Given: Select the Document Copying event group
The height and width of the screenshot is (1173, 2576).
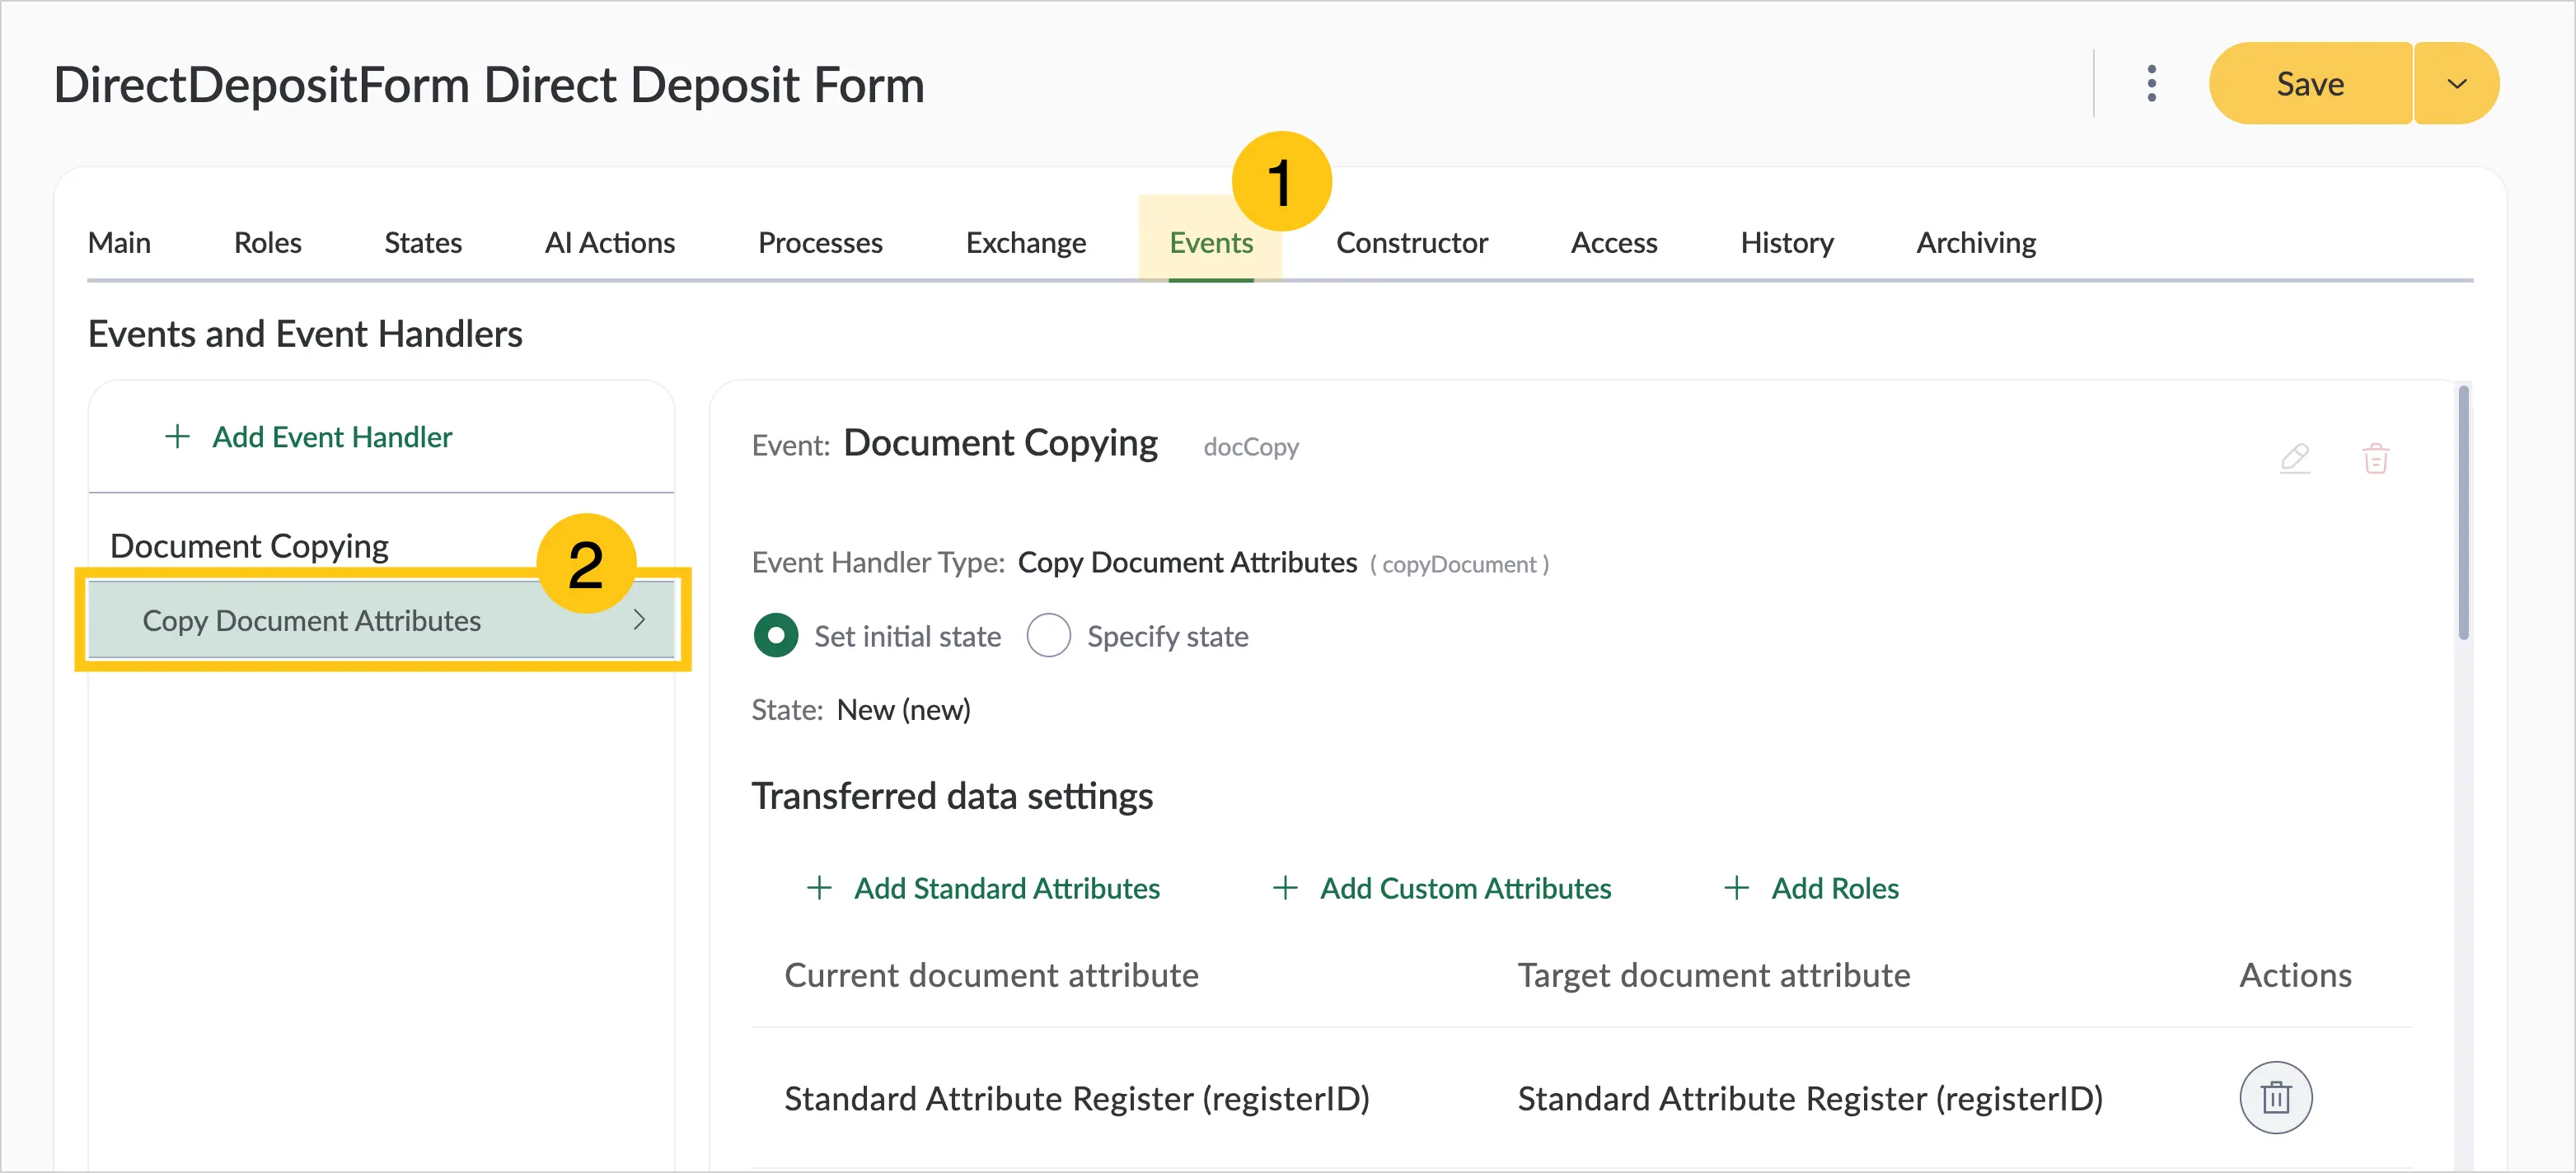Looking at the screenshot, I should coord(249,546).
